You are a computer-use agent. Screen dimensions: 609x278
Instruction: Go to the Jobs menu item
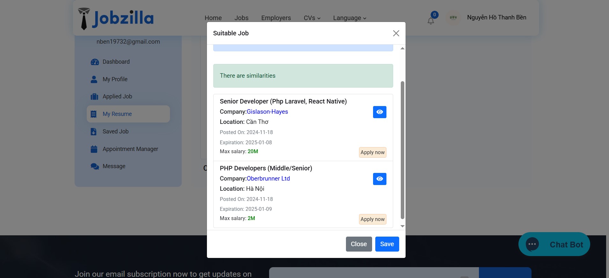[x=241, y=18]
